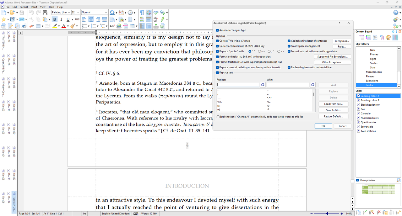Click OK in AutoCorrect Options dialog

pyautogui.click(x=323, y=126)
